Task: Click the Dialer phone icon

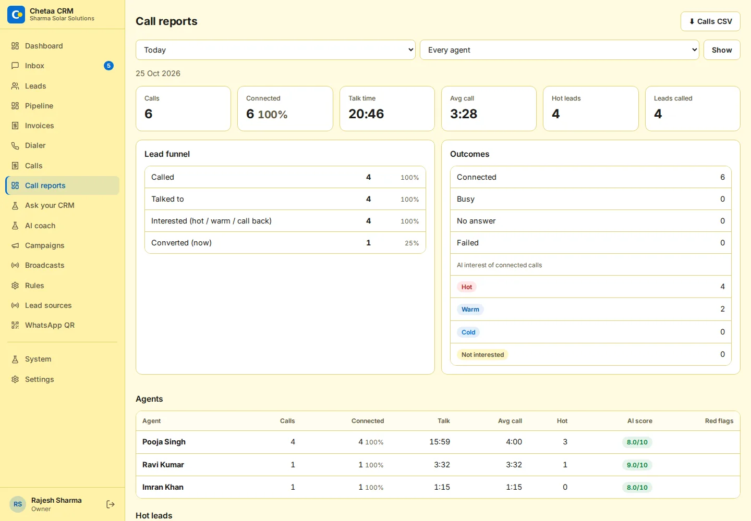Action: [x=15, y=145]
